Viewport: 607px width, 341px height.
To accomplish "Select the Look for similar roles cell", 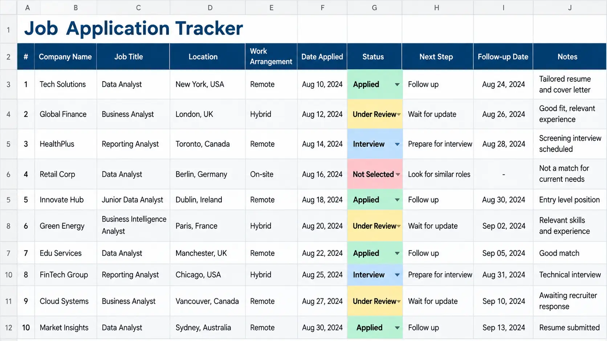I will pos(437,174).
